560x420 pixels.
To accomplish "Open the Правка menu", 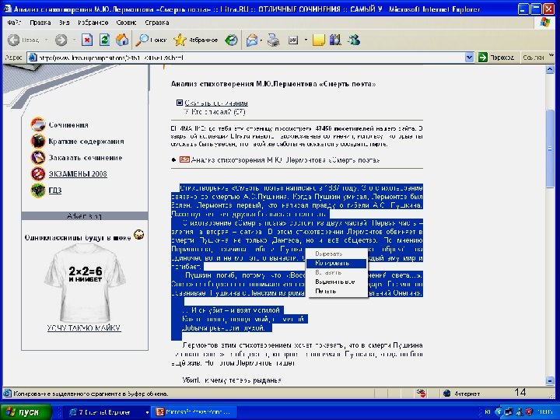I will pyautogui.click(x=40, y=23).
